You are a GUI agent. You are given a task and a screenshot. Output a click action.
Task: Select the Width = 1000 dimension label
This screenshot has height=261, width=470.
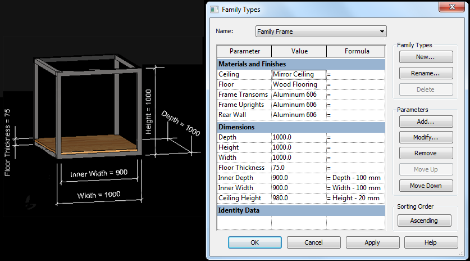click(99, 195)
